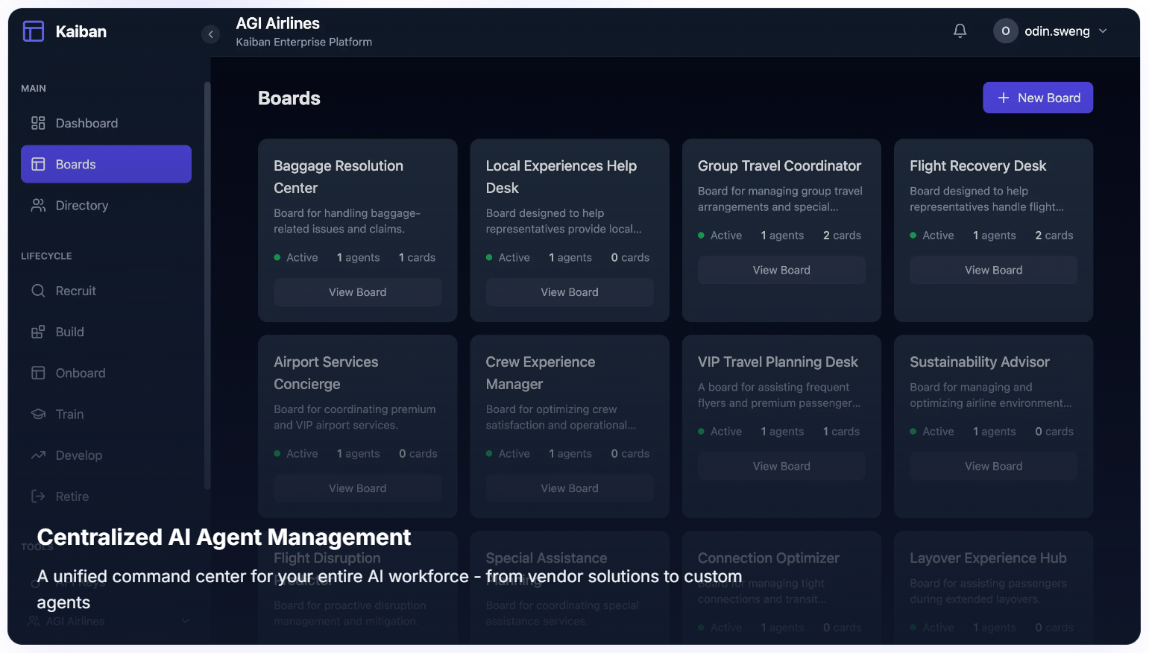
Task: Click the Kaiban logo icon
Action: pos(34,31)
